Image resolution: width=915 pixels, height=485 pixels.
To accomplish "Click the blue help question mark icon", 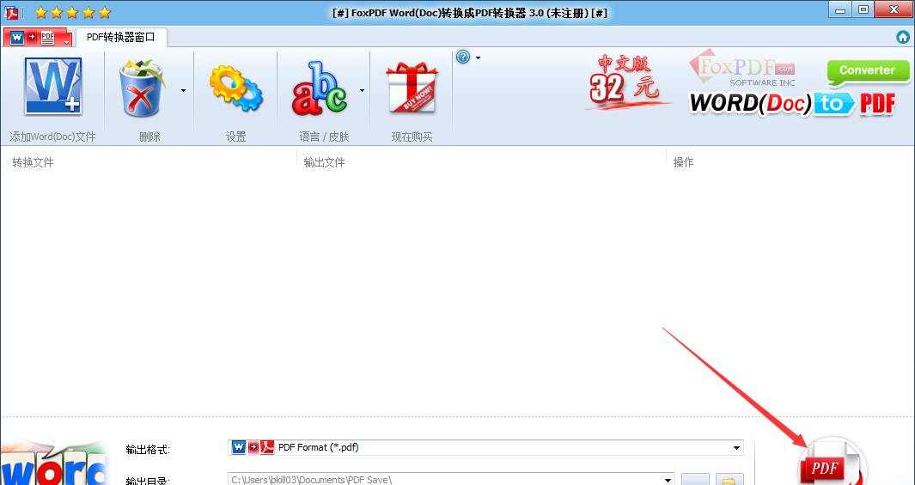I will click(463, 58).
